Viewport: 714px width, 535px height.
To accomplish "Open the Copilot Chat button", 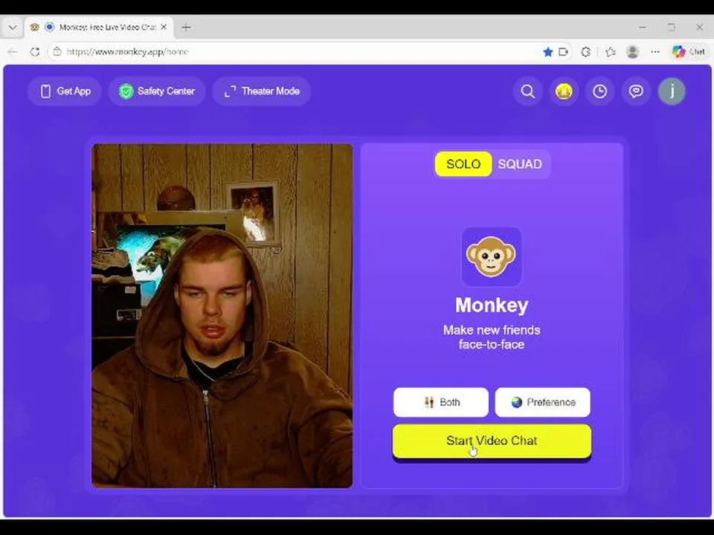I will (689, 52).
